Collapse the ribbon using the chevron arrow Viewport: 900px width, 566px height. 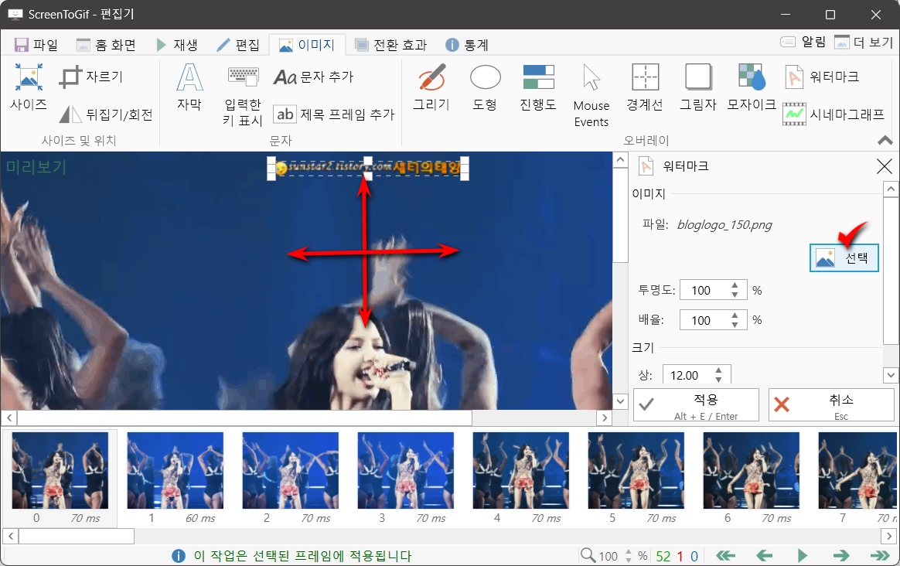click(886, 140)
